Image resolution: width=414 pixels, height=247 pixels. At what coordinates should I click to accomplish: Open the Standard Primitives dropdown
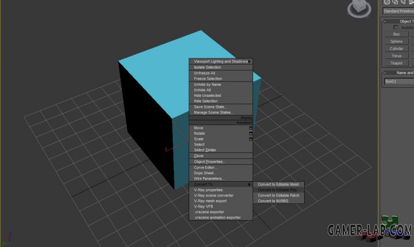[x=398, y=11]
